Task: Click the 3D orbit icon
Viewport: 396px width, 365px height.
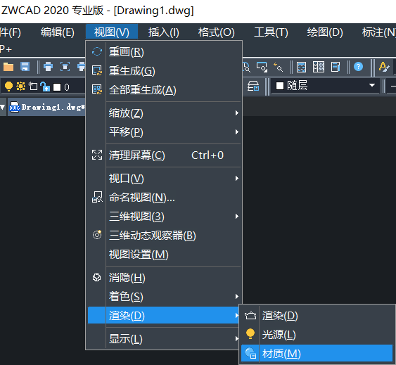Action: (97, 235)
